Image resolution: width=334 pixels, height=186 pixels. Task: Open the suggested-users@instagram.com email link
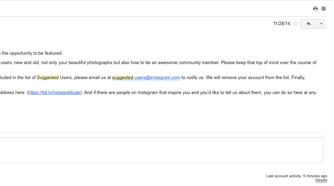coord(146,78)
